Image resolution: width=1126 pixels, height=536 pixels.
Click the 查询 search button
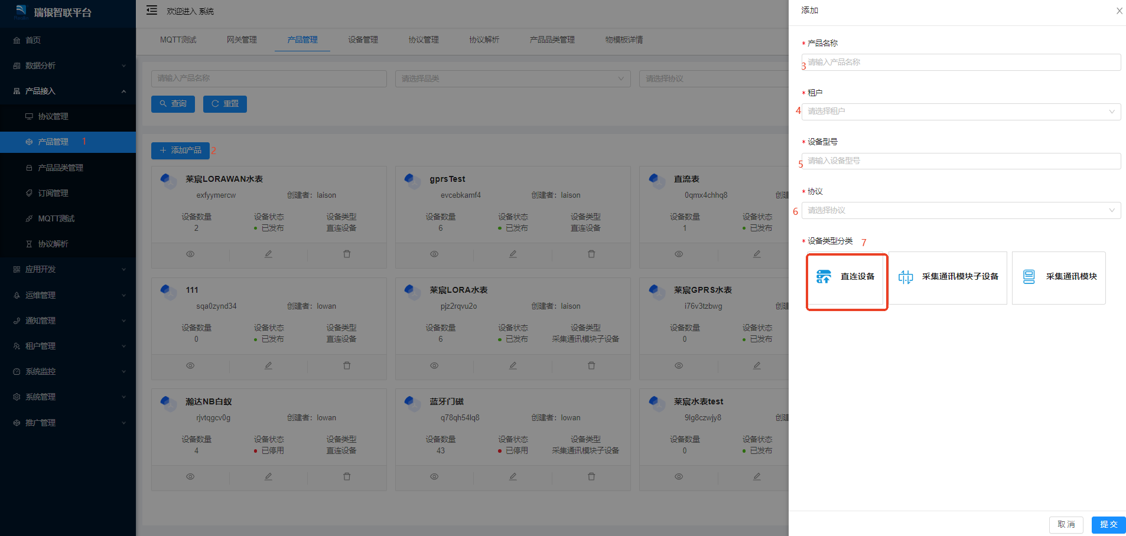click(173, 104)
